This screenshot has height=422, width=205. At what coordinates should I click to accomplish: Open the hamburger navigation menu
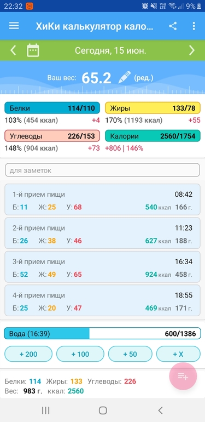(x=14, y=26)
